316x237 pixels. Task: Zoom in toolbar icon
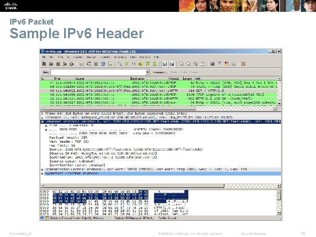(181, 64)
